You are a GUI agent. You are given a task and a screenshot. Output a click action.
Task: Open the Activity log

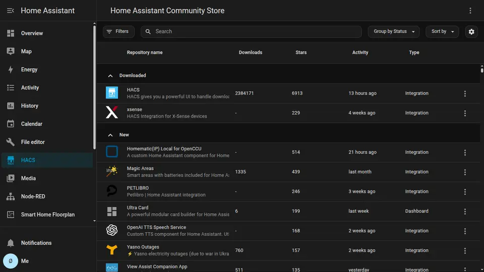pos(47,88)
